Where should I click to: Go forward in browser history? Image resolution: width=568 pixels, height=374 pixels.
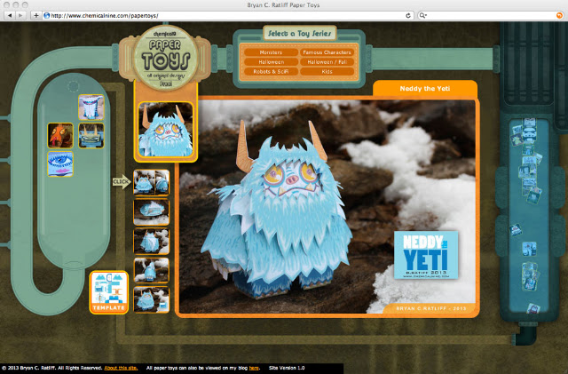click(x=20, y=15)
